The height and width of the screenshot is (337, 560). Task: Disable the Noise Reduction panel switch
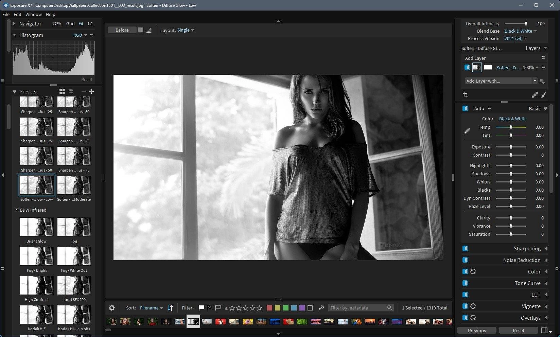(465, 260)
